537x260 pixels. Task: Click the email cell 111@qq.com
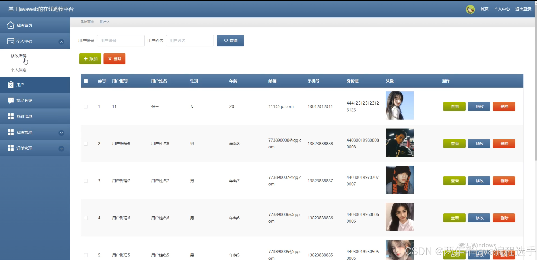pos(281,107)
